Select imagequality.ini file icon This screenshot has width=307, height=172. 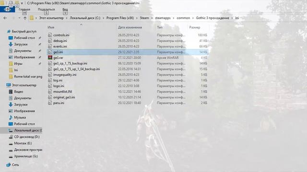tap(50, 75)
